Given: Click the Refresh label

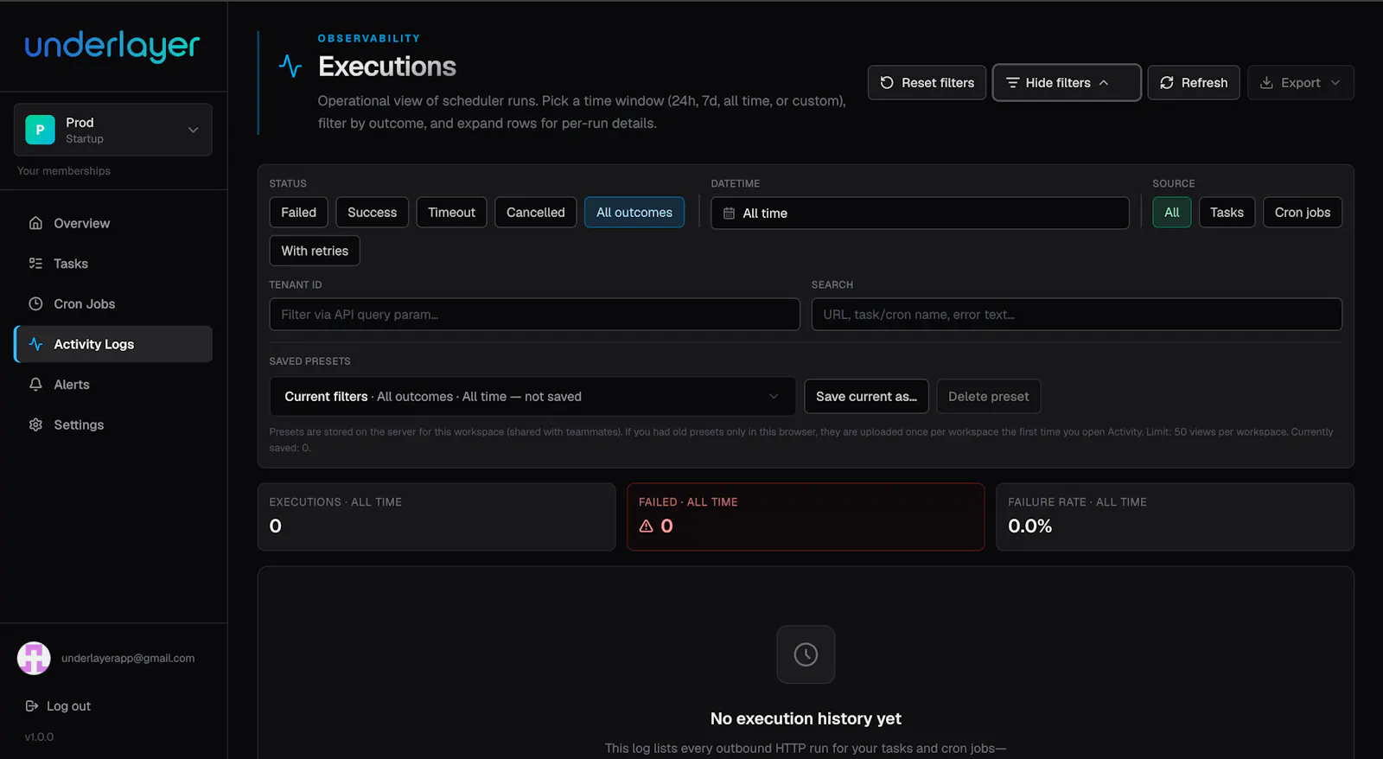Looking at the screenshot, I should click(1204, 83).
